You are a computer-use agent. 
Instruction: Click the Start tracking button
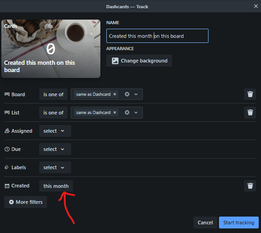pos(239,223)
